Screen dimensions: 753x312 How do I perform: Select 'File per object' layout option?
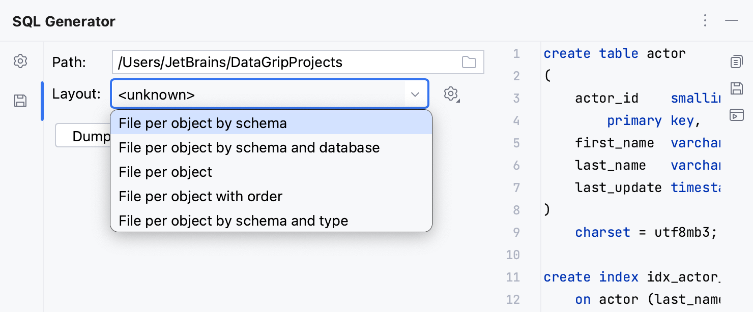click(x=165, y=172)
